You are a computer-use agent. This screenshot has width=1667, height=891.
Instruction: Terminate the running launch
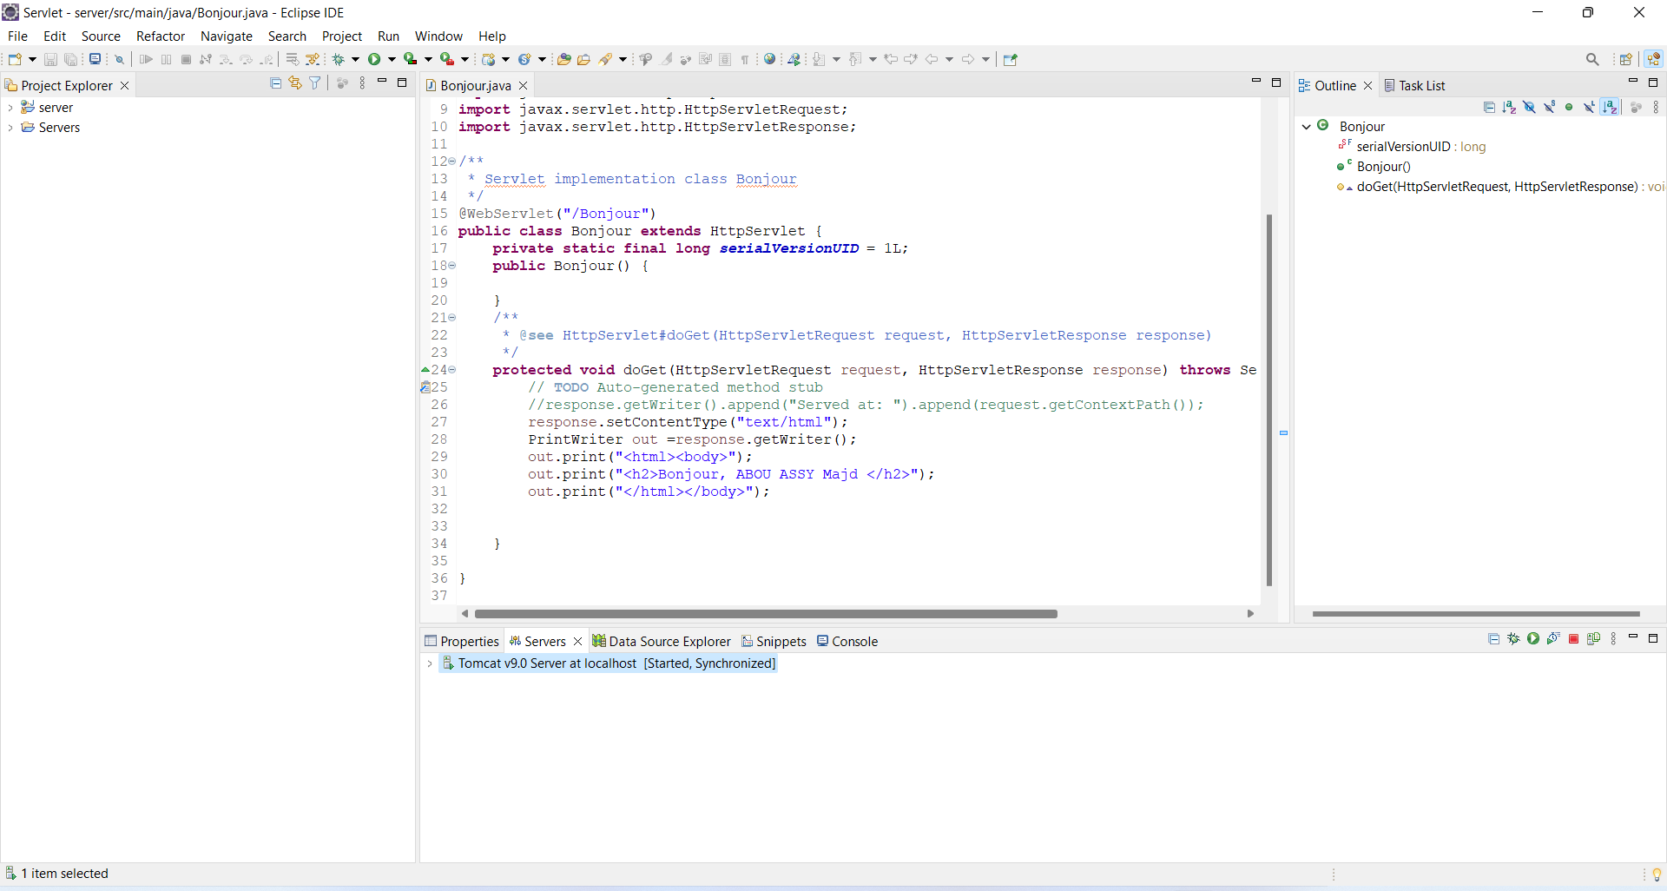pyautogui.click(x=186, y=59)
